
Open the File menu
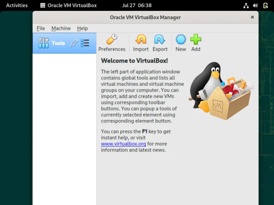(x=41, y=28)
